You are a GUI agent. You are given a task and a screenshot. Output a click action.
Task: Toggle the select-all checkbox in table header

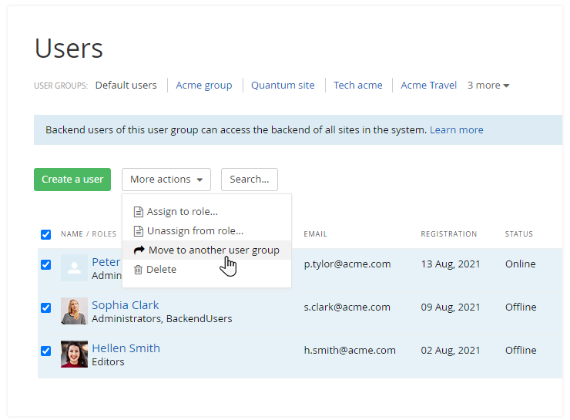pyautogui.click(x=45, y=234)
